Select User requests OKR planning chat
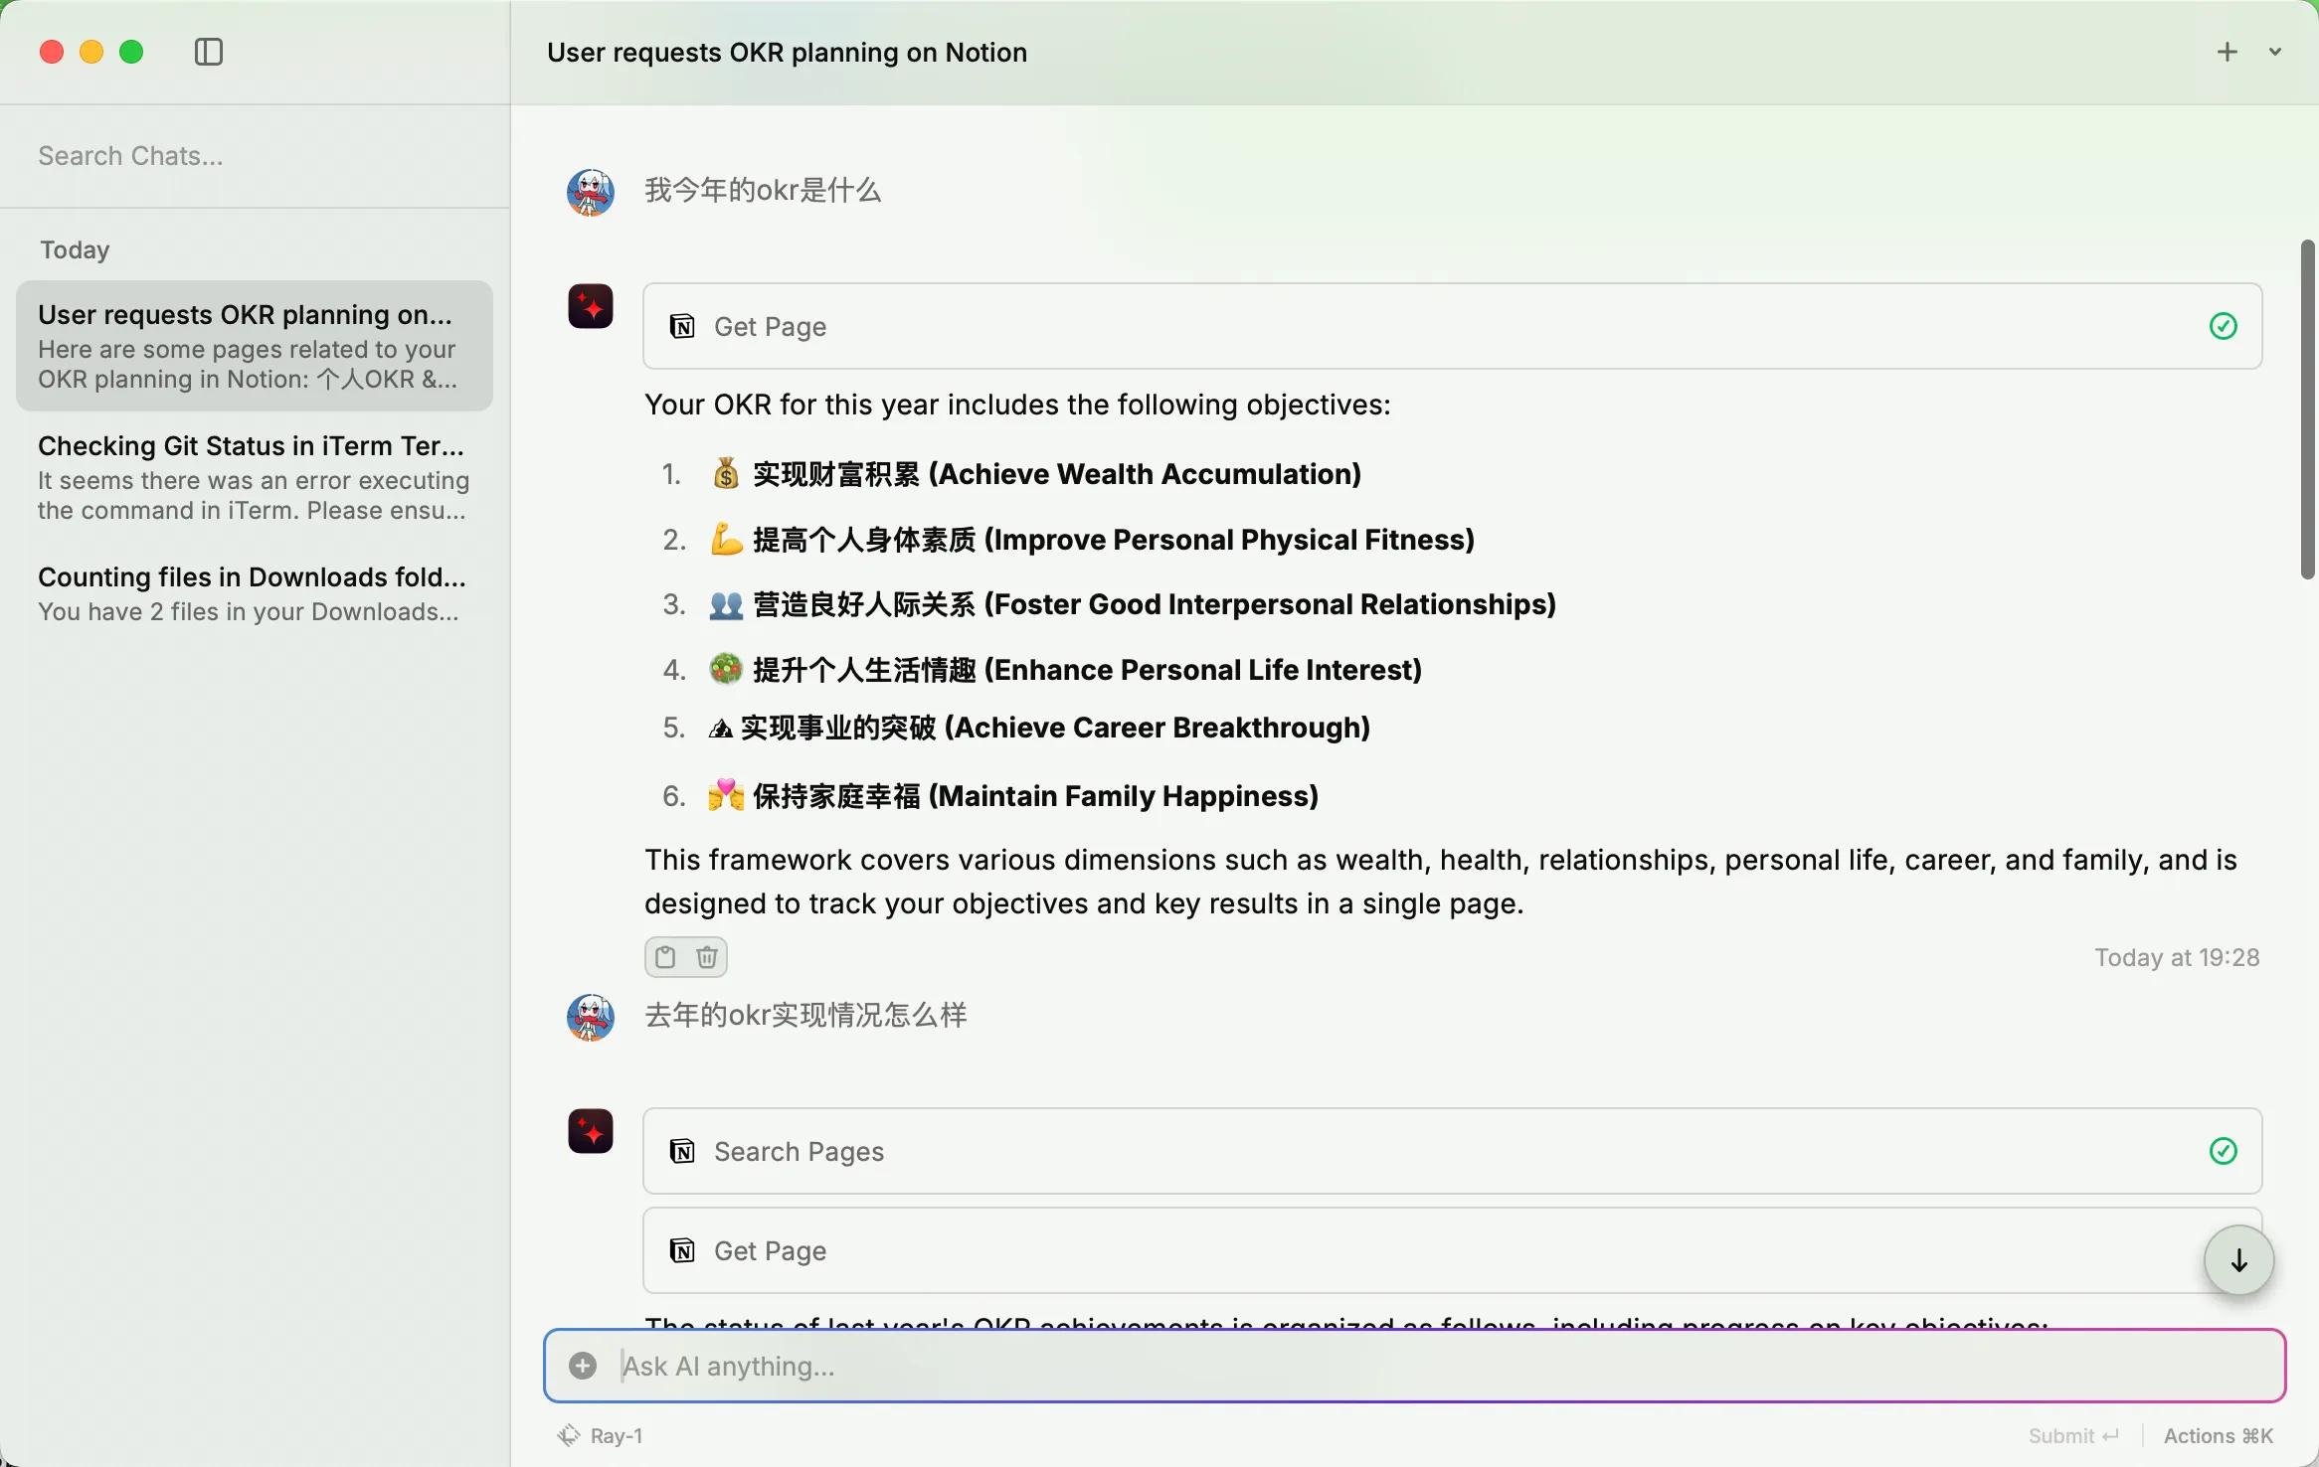 [x=254, y=346]
